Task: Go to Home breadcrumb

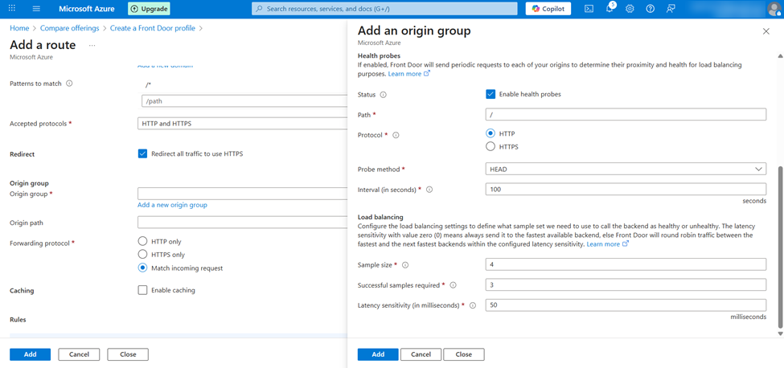Action: [x=19, y=28]
